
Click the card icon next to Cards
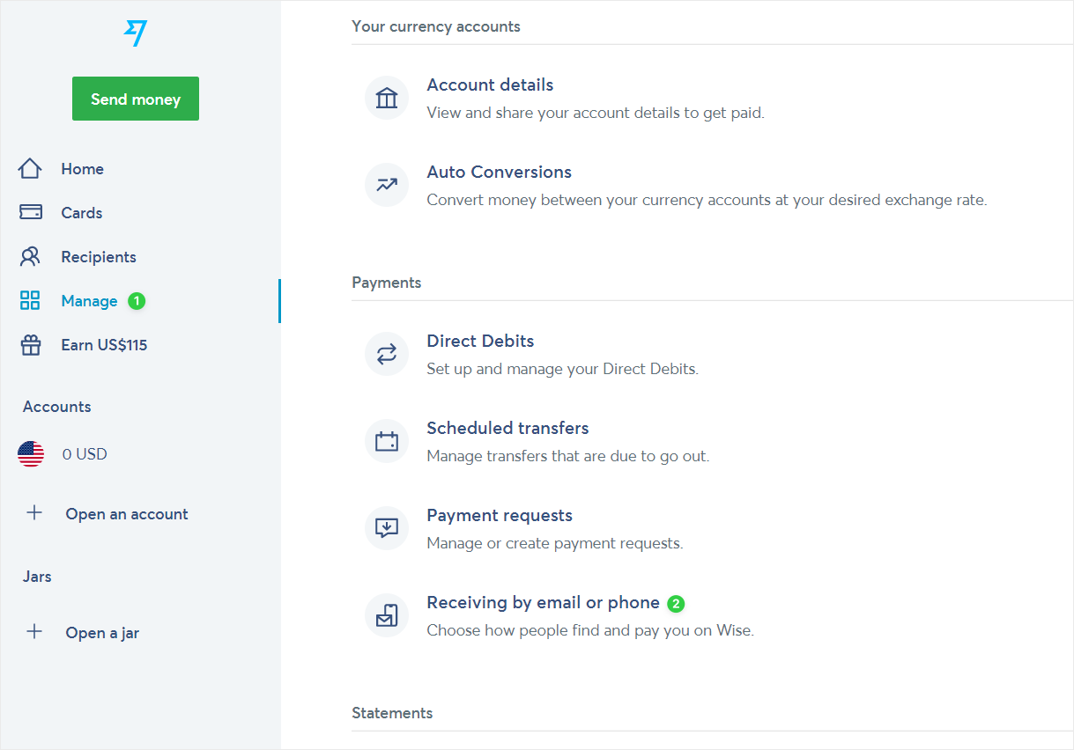click(30, 211)
